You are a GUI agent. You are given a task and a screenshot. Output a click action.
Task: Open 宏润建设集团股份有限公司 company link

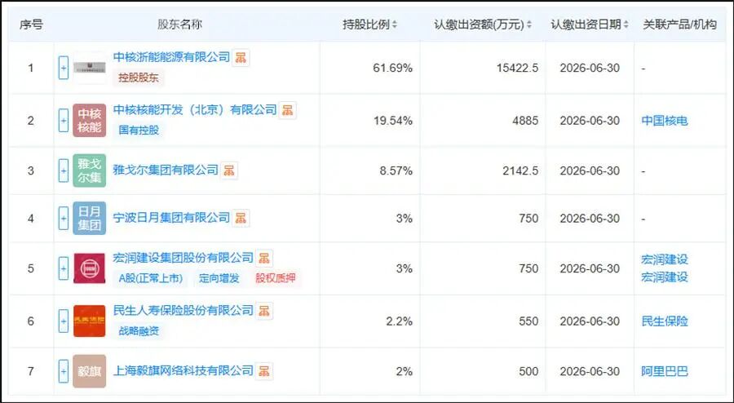pyautogui.click(x=183, y=258)
